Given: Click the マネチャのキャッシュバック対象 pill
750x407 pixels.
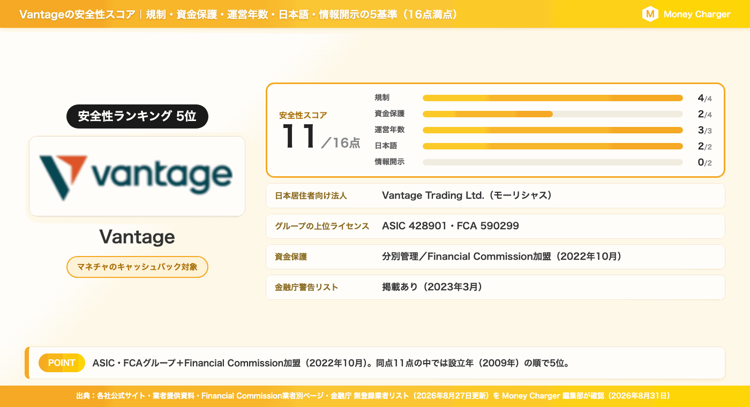Looking at the screenshot, I should tap(137, 267).
